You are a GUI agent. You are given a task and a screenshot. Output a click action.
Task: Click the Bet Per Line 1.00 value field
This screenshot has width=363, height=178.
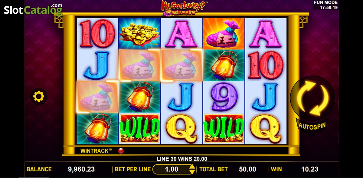[x=171, y=169]
